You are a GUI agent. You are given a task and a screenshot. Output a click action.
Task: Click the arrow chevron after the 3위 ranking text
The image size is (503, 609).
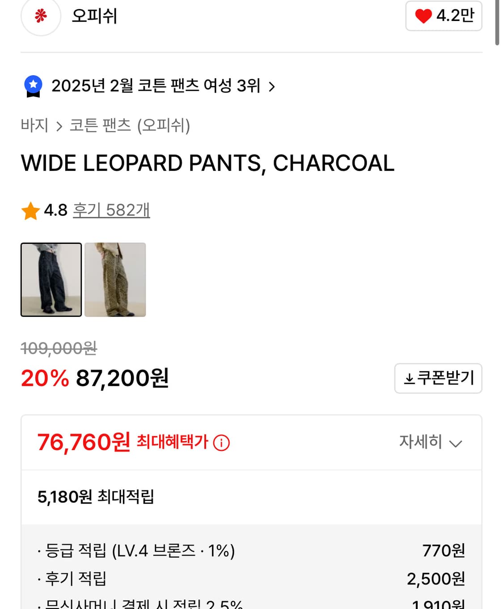[272, 86]
